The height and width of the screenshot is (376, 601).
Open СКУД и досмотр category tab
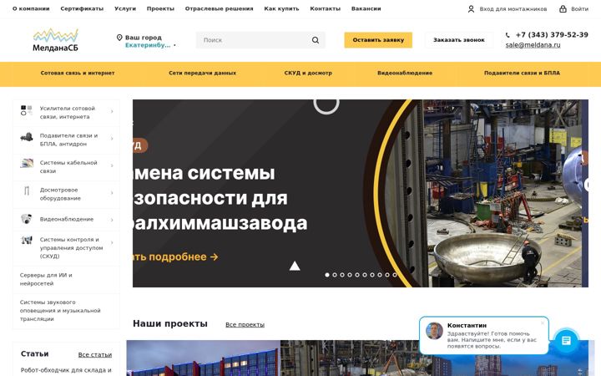point(308,73)
